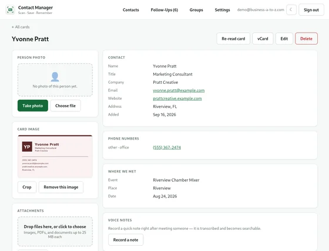329x251 pixels.
Task: Click the person placeholder avatar icon
Action: pyautogui.click(x=55, y=77)
